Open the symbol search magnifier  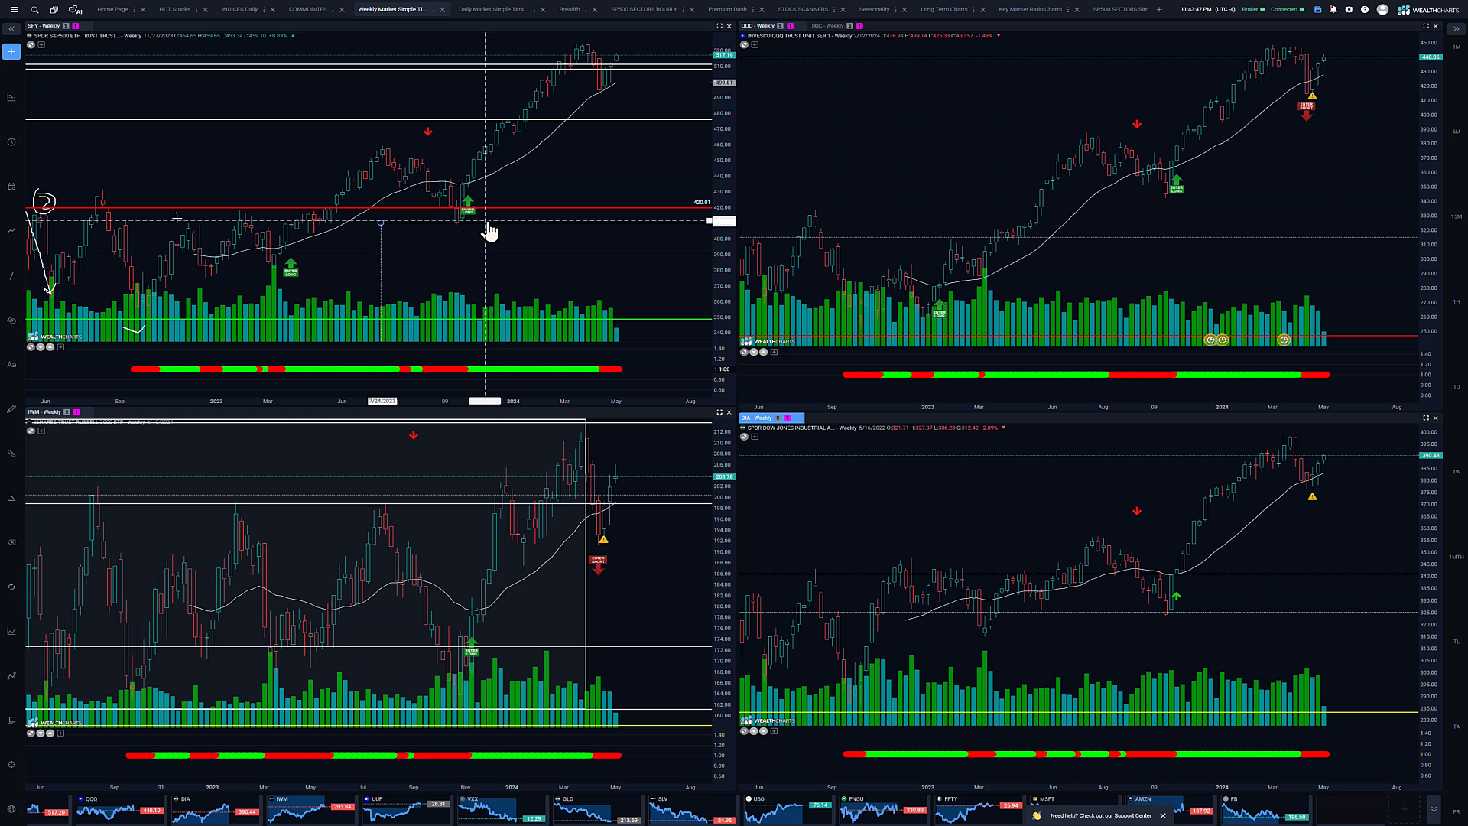click(34, 10)
